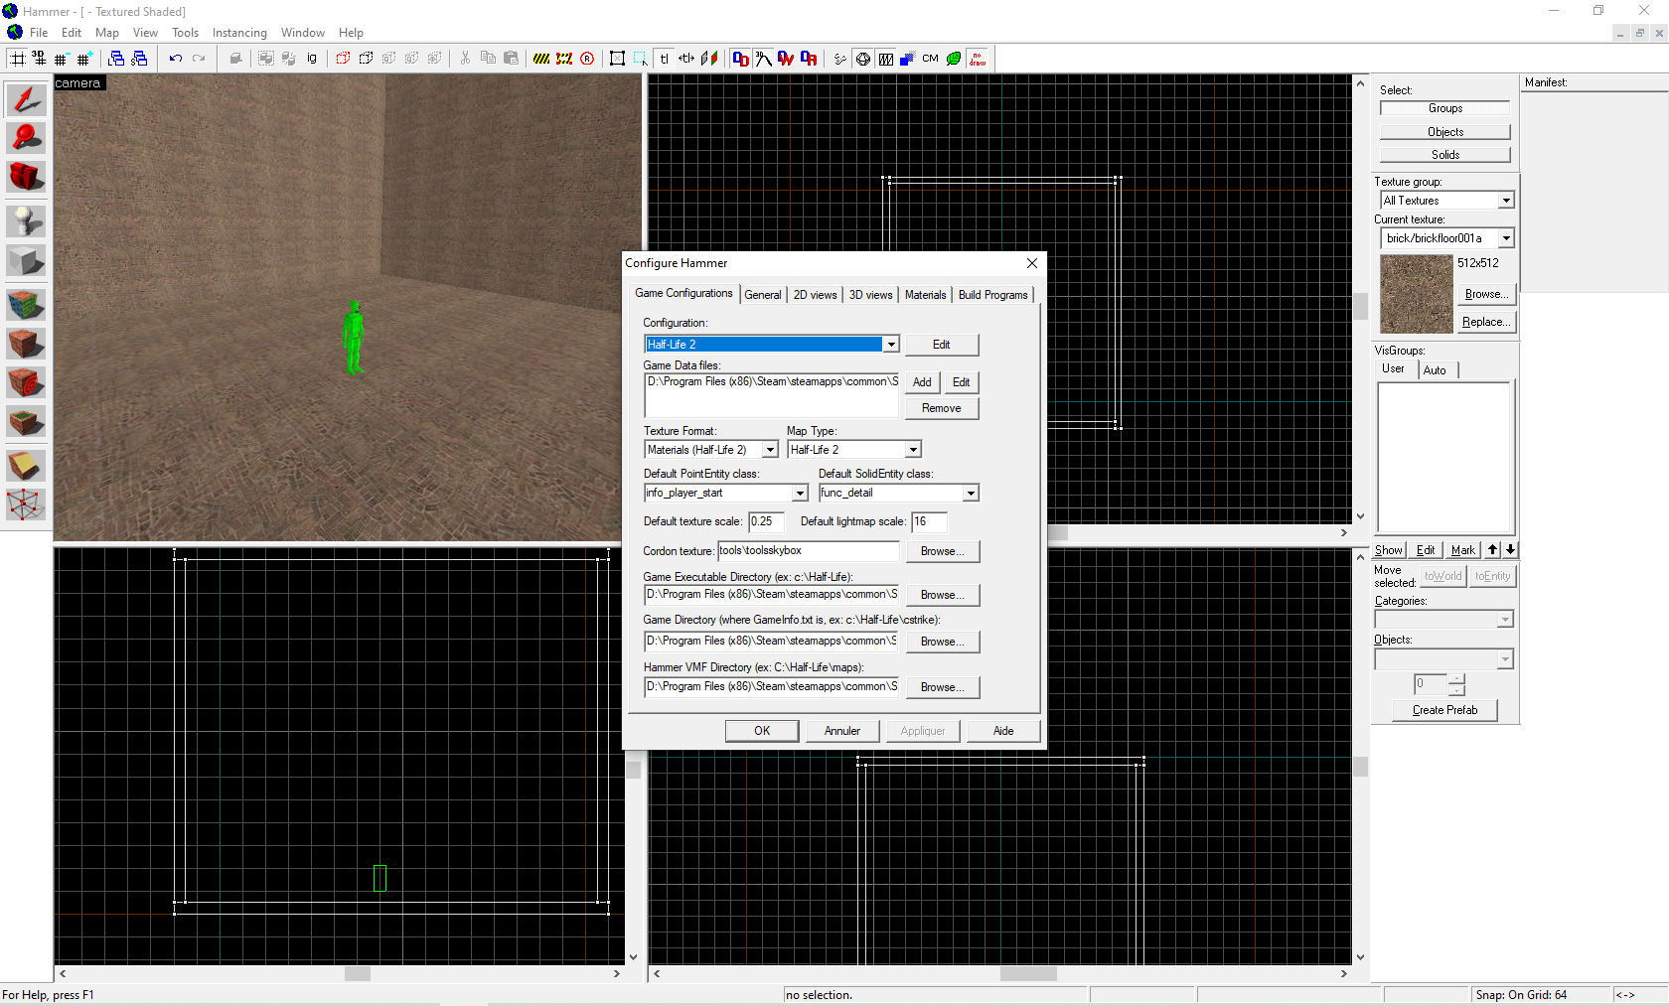This screenshot has width=1669, height=1006.
Task: Redo the last undone action
Action: 199,59
